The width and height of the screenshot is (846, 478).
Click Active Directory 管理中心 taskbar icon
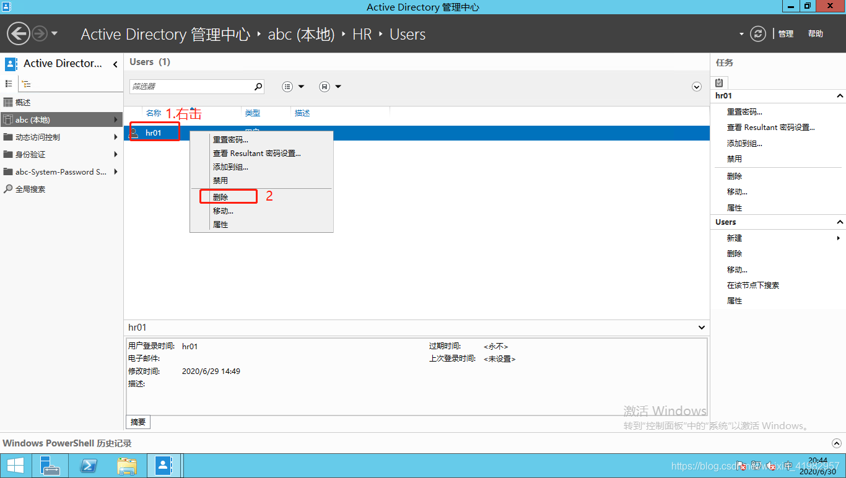(164, 466)
